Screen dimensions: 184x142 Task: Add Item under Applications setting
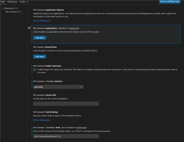[40, 38]
